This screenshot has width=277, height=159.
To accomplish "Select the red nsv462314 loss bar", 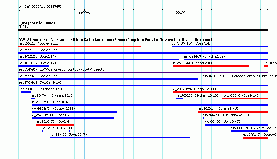I will point(233,112).
